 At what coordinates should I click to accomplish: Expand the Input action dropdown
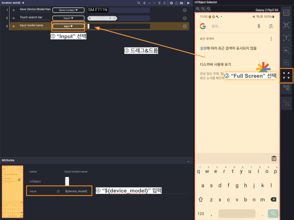click(x=68, y=26)
